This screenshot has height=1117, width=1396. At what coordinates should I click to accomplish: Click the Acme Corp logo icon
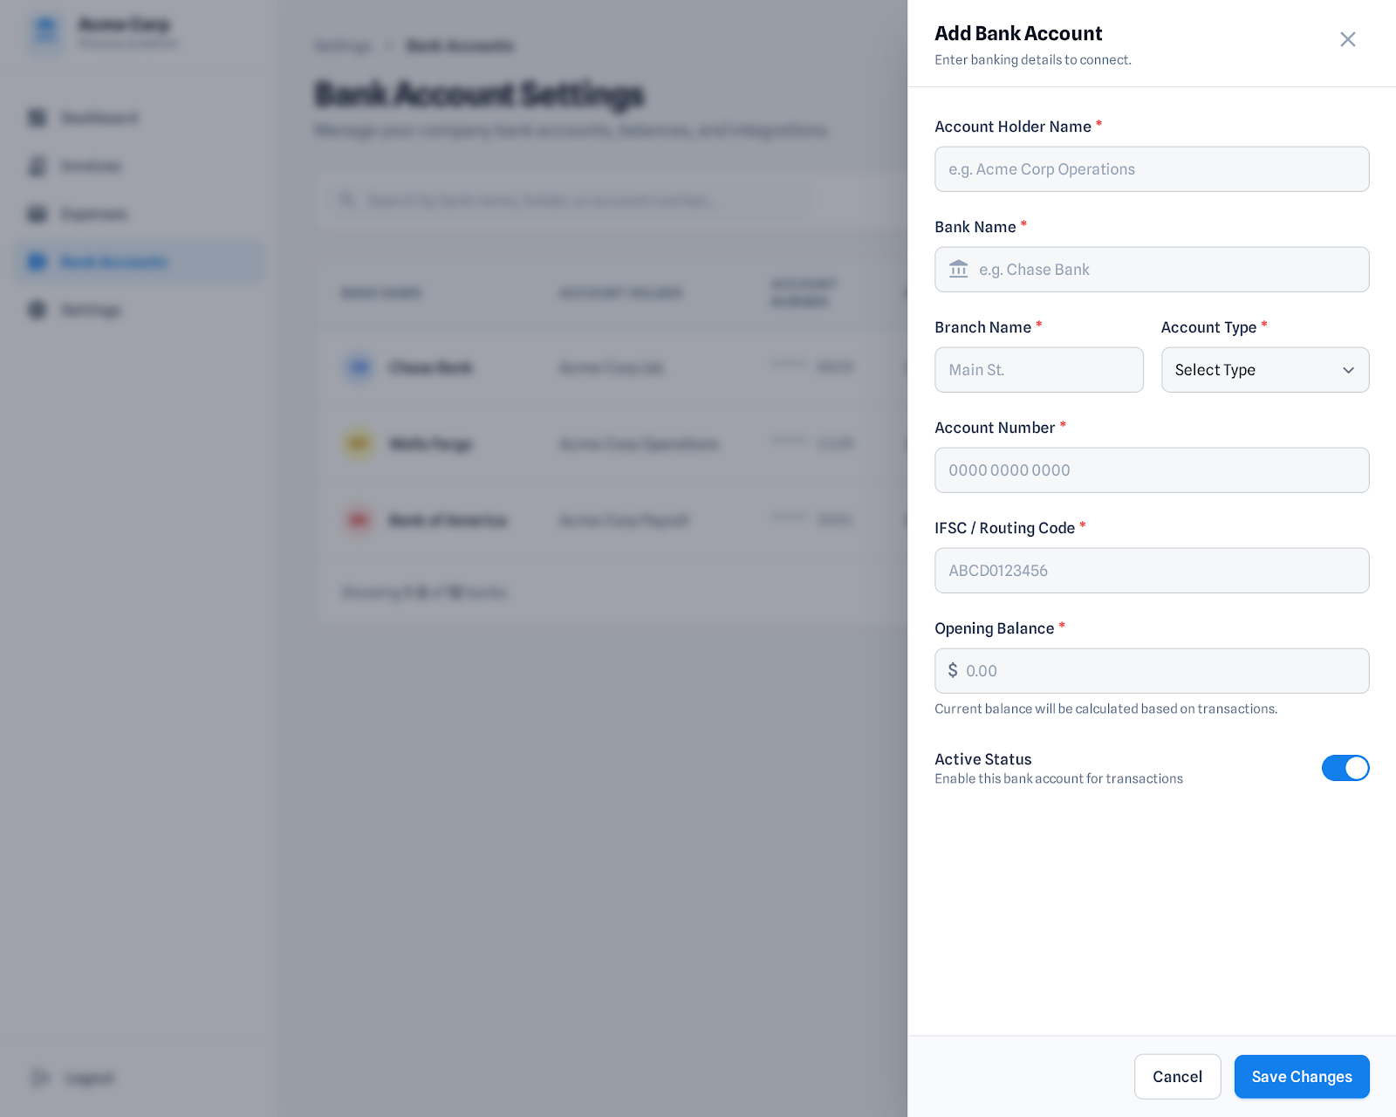[45, 31]
